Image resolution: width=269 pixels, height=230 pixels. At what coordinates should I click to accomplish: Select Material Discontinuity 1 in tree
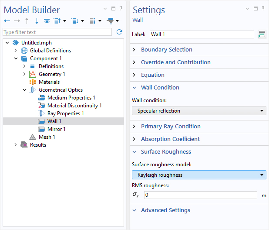coord(74,106)
